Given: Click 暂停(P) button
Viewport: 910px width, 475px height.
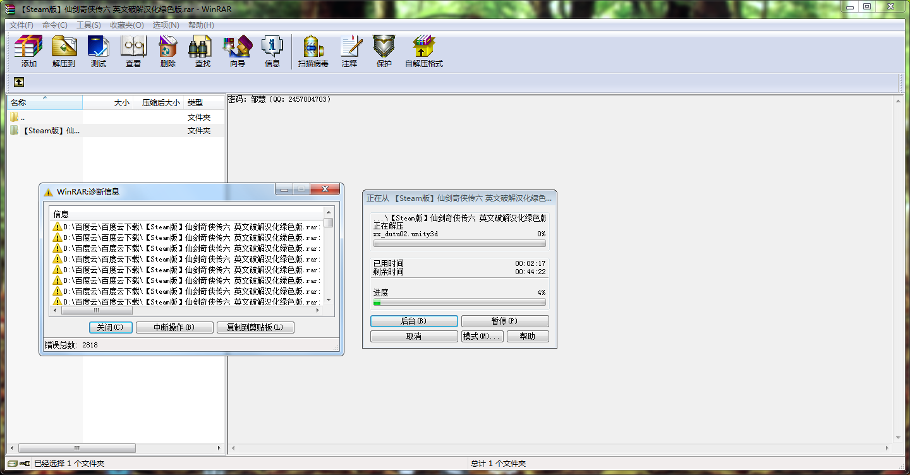Looking at the screenshot, I should pos(505,321).
